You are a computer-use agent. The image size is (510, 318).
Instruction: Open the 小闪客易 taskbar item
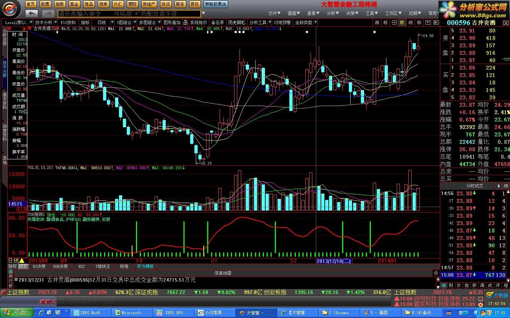pyautogui.click(x=215, y=313)
